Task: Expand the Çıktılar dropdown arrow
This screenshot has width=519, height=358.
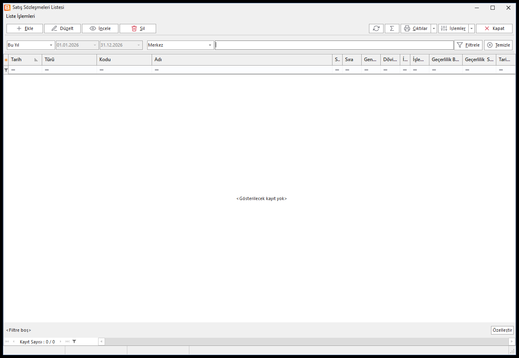Action: pyautogui.click(x=434, y=28)
